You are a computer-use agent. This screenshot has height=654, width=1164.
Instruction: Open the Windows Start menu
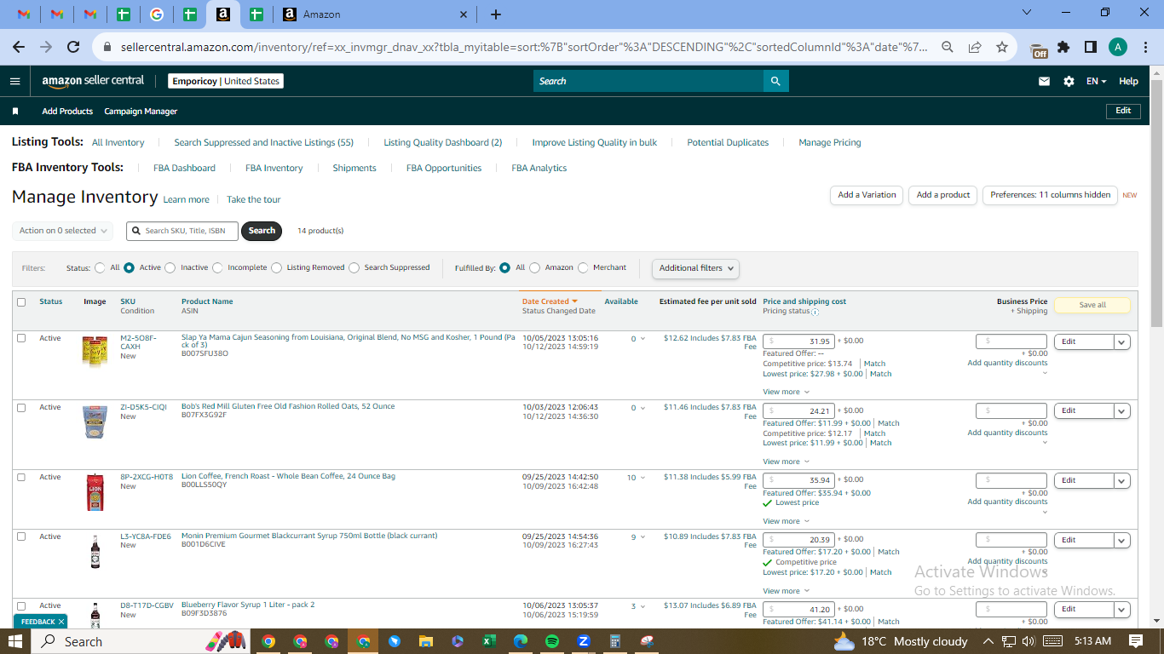click(16, 641)
